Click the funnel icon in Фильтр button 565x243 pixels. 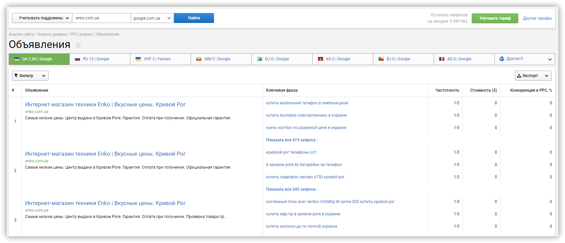click(x=16, y=76)
